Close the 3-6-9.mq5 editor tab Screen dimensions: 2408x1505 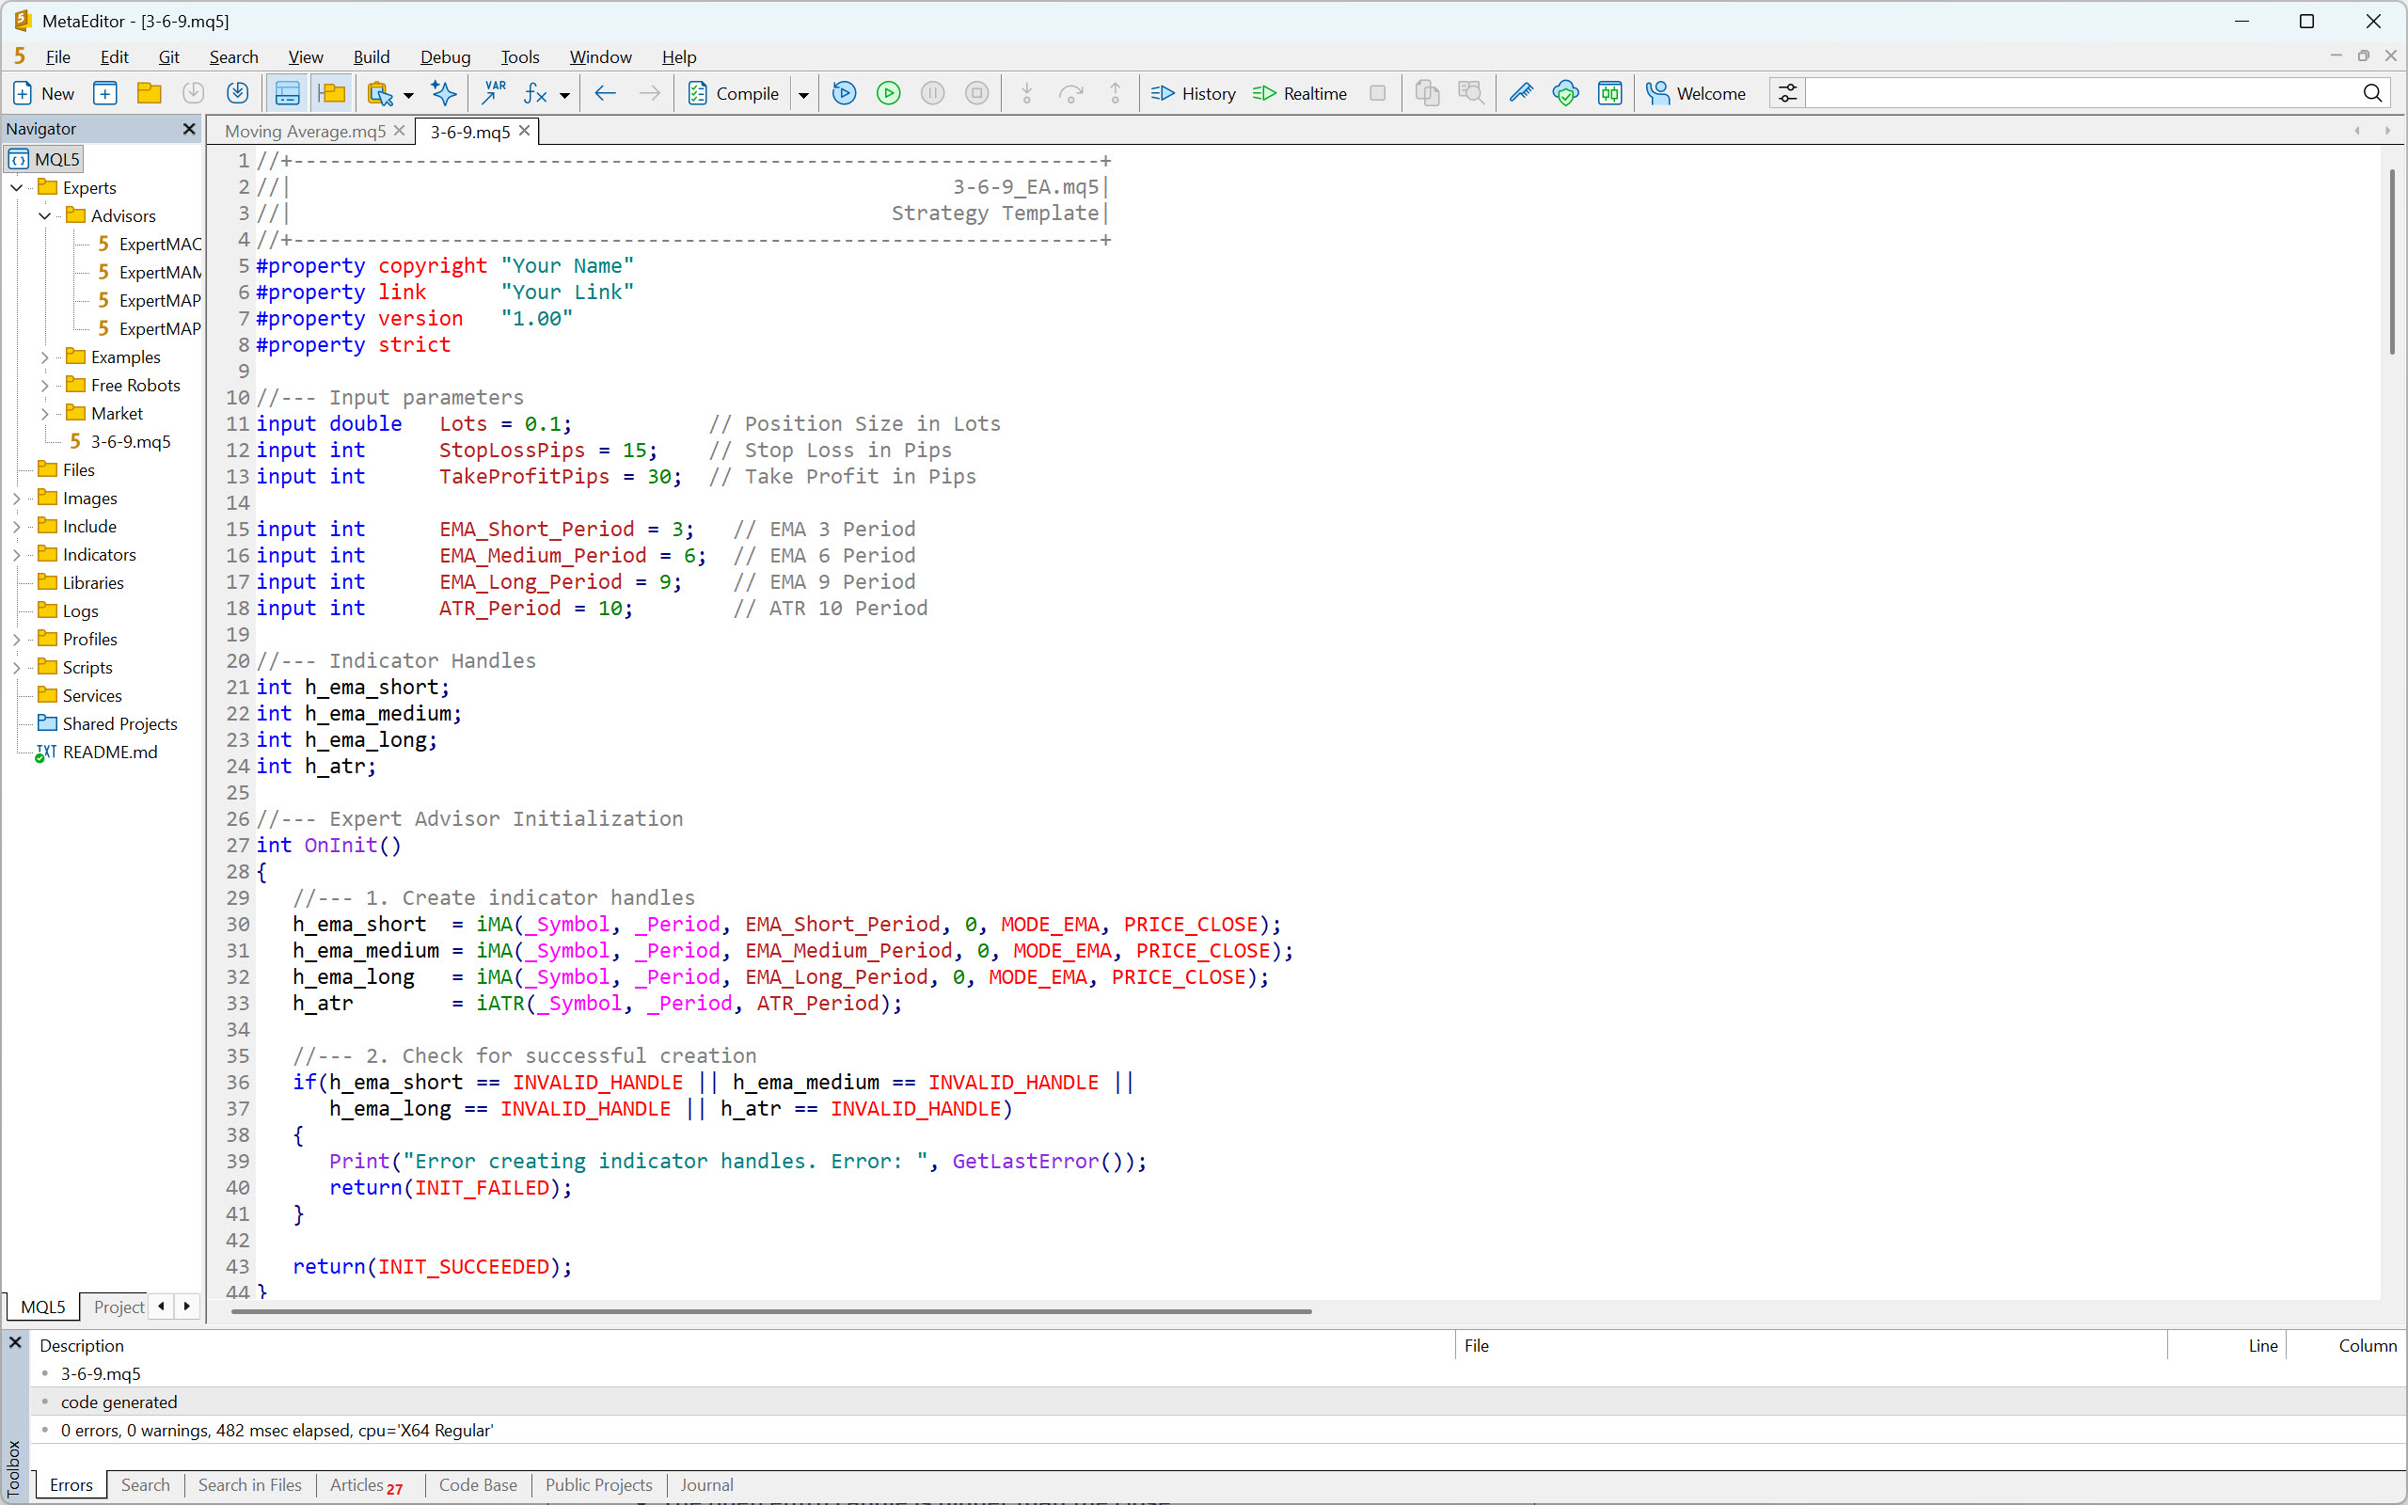click(x=524, y=131)
